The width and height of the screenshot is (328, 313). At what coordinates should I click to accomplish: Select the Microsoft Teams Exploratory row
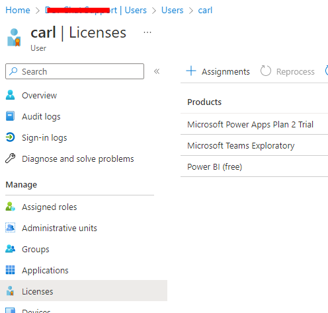coord(255,145)
